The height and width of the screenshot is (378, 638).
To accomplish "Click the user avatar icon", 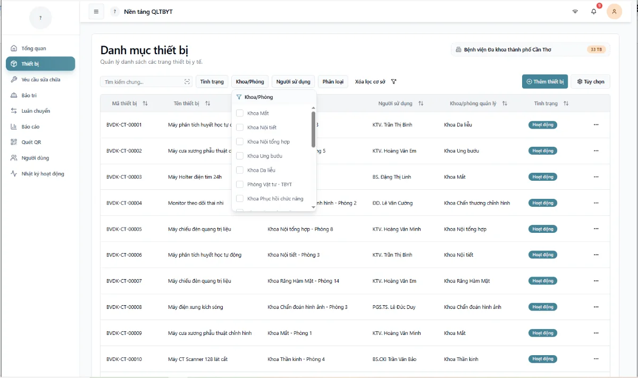I will (614, 12).
